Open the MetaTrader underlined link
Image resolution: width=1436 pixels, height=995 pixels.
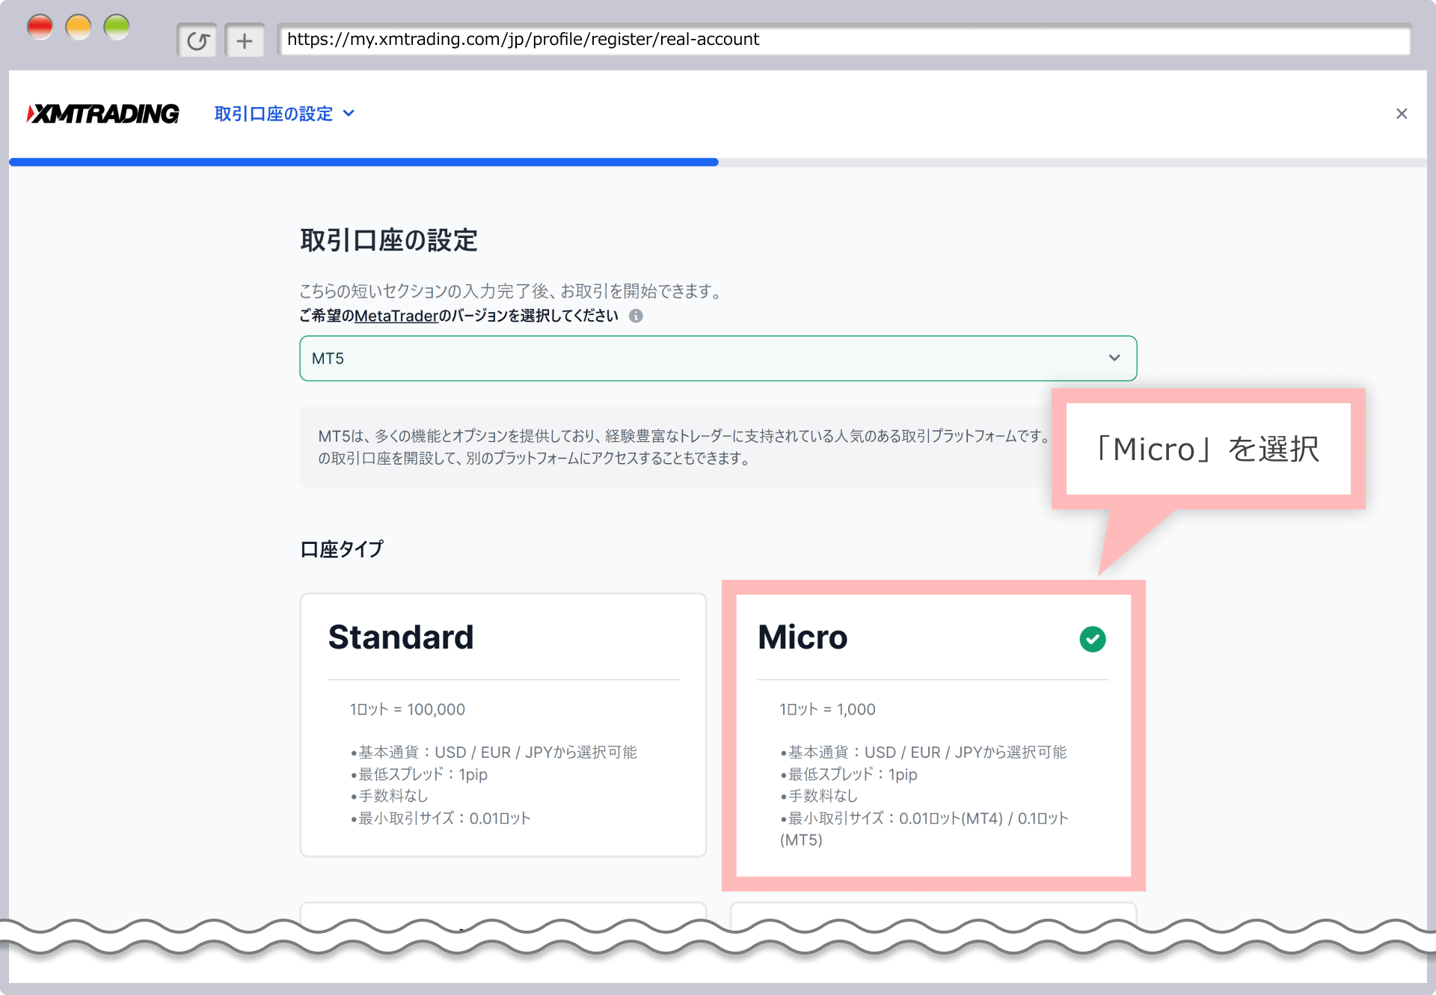tap(396, 316)
